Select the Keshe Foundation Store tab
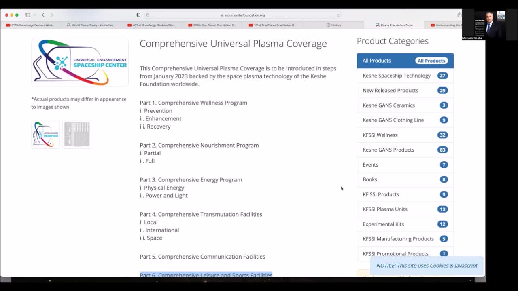This screenshot has width=518, height=291. [x=394, y=25]
